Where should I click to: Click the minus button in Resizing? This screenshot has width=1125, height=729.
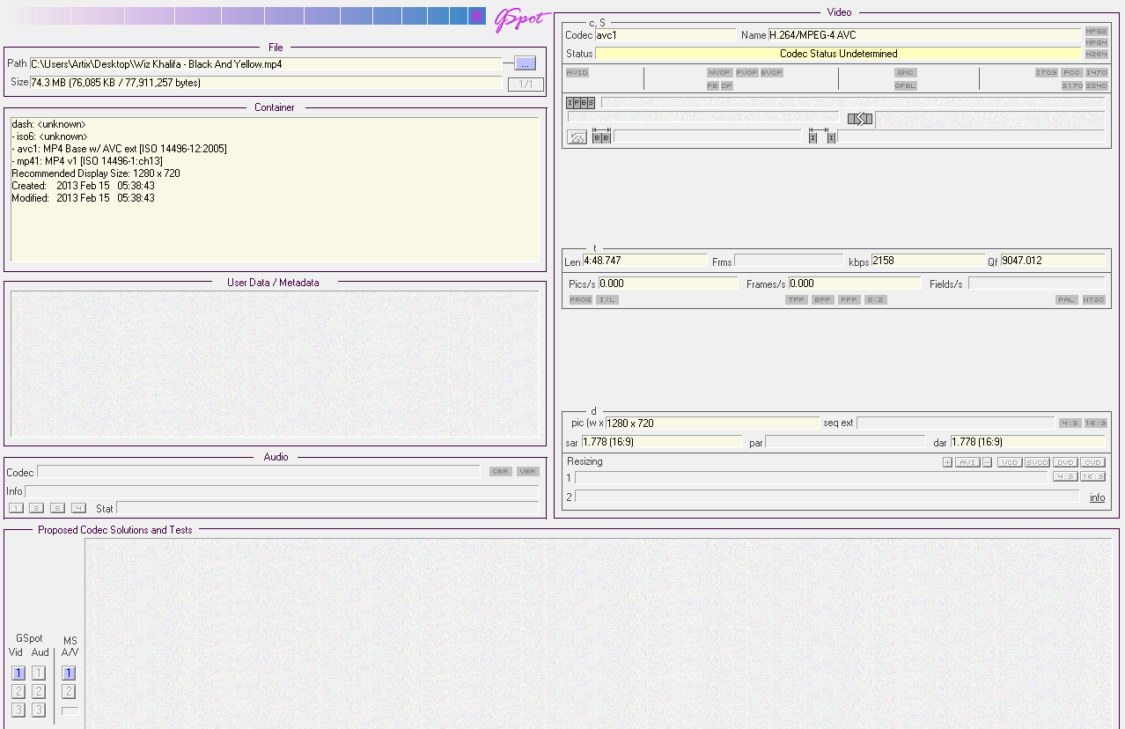point(988,462)
